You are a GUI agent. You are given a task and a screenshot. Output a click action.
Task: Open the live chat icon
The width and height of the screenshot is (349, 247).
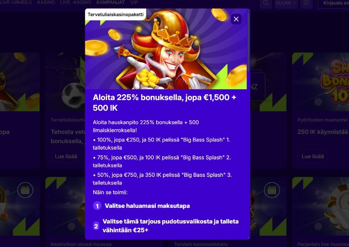306,3
